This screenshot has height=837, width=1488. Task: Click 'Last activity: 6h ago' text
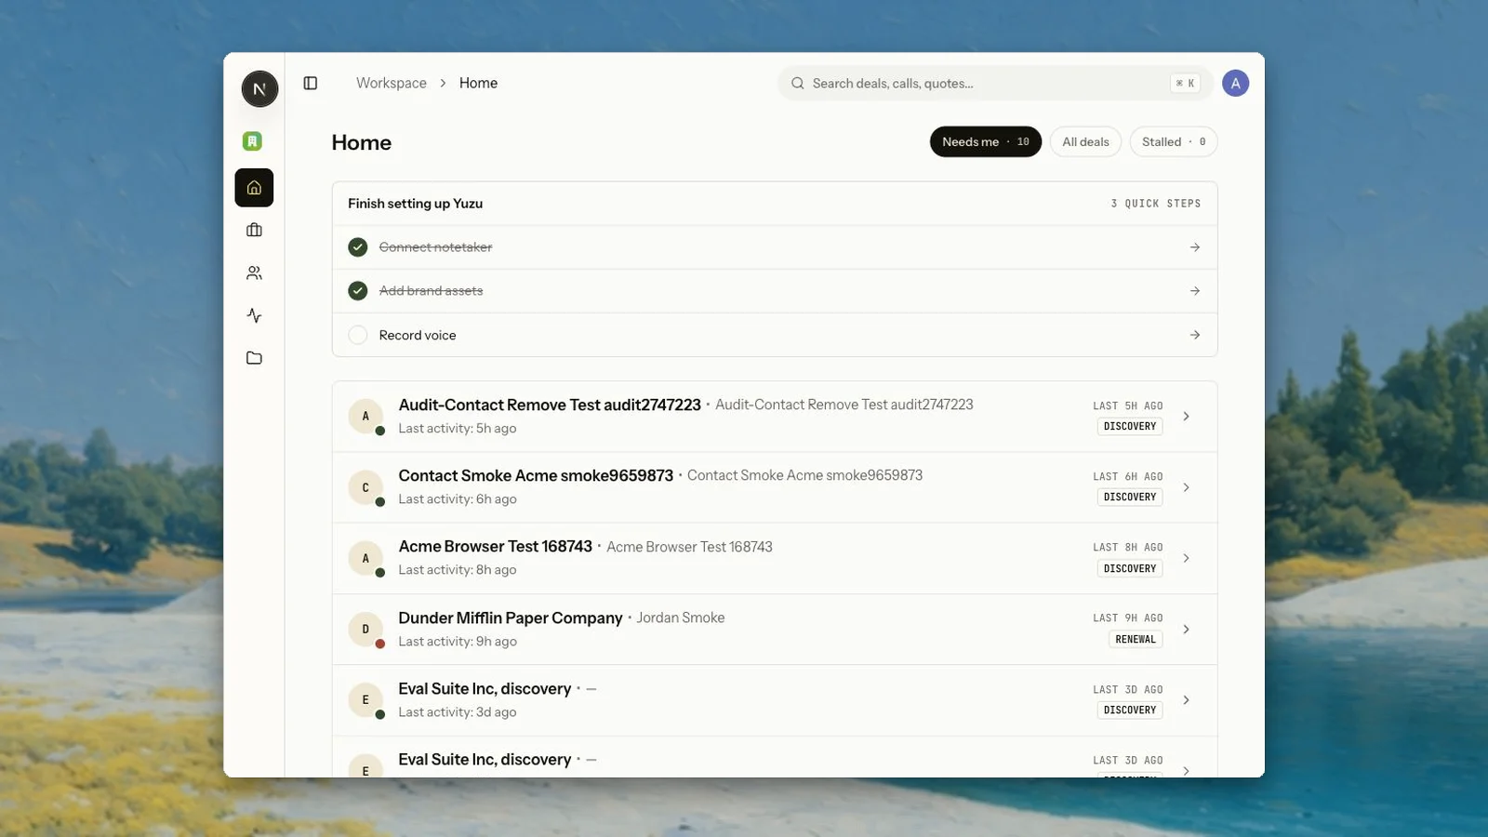coord(458,499)
